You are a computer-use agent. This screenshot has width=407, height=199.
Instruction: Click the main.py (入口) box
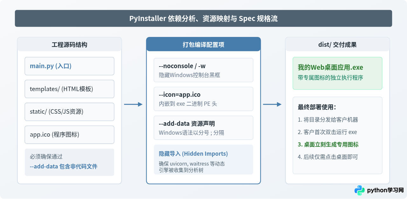pos(69,66)
